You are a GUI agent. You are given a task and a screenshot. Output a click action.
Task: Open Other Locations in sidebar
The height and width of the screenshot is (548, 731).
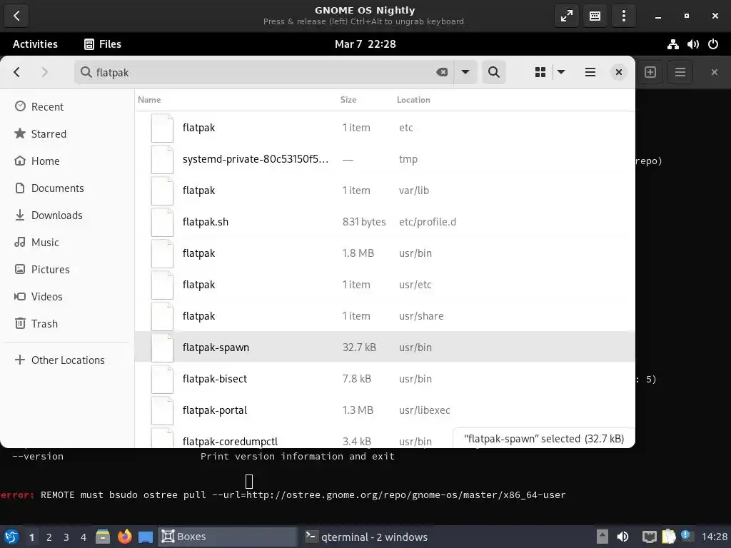click(67, 360)
